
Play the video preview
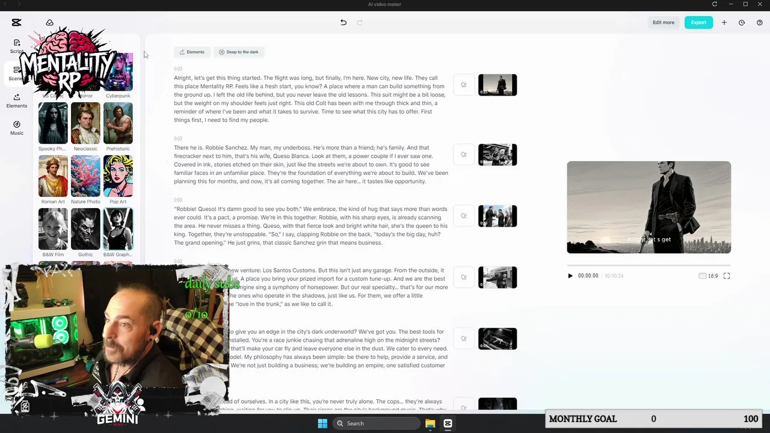(x=570, y=275)
